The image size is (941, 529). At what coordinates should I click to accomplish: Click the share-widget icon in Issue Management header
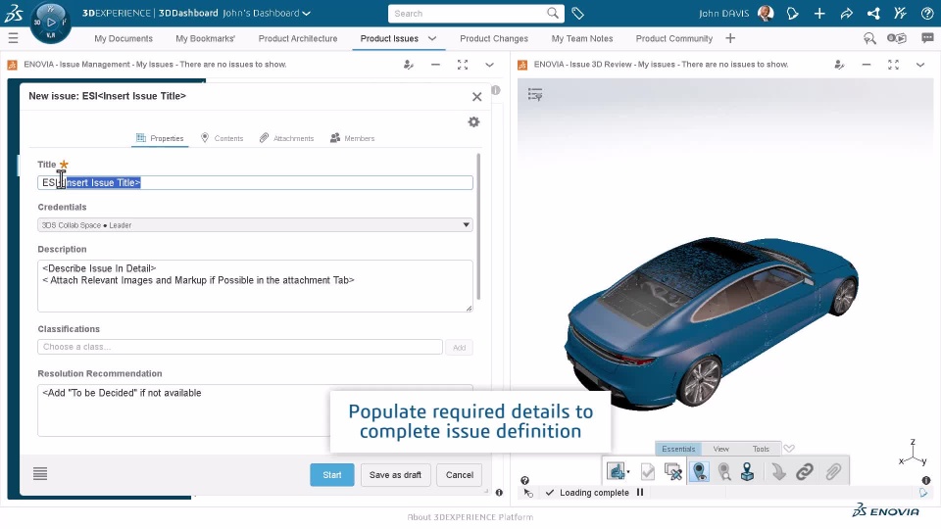click(409, 65)
